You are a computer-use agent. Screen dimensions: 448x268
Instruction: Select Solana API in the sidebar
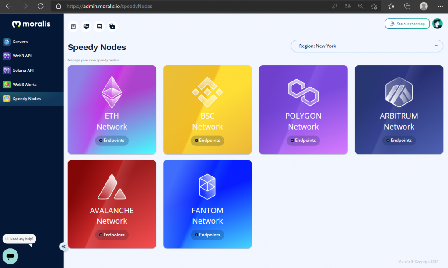pyautogui.click(x=23, y=71)
